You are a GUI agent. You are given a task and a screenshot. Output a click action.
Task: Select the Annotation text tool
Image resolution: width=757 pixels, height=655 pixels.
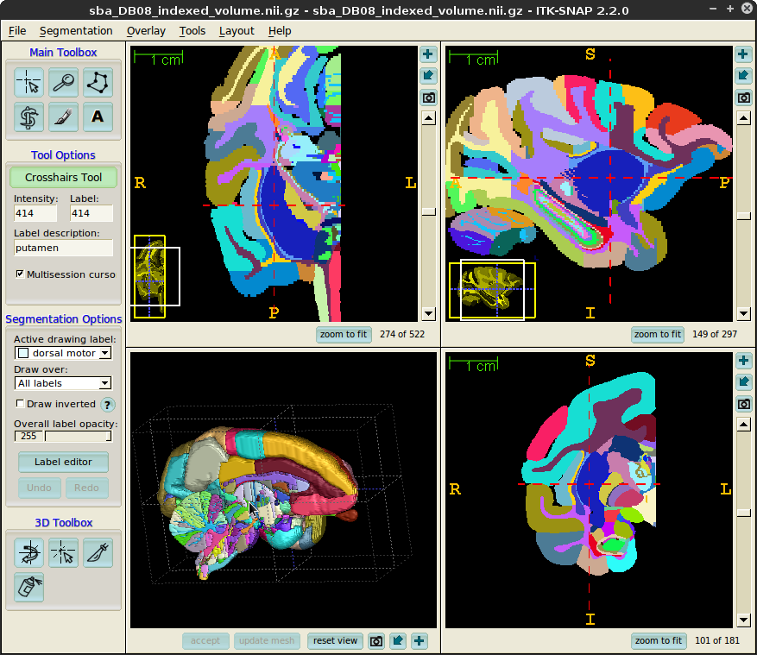pyautogui.click(x=98, y=117)
